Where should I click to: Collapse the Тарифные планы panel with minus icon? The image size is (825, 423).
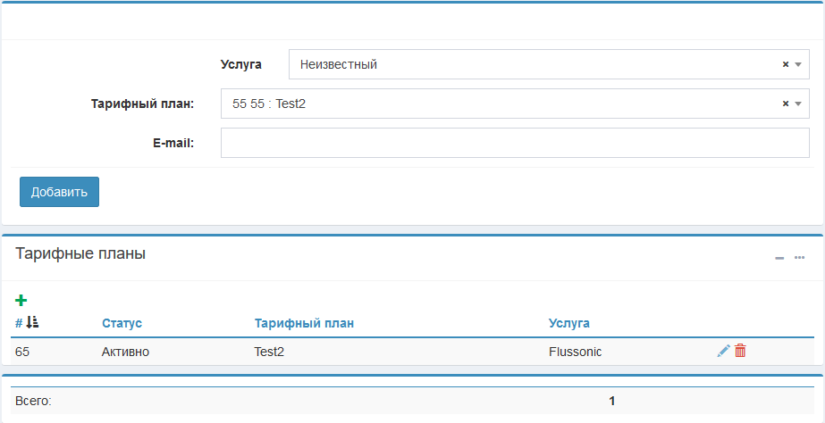coord(779,258)
